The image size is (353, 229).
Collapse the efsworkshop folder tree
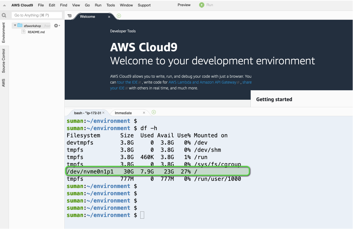click(x=15, y=25)
